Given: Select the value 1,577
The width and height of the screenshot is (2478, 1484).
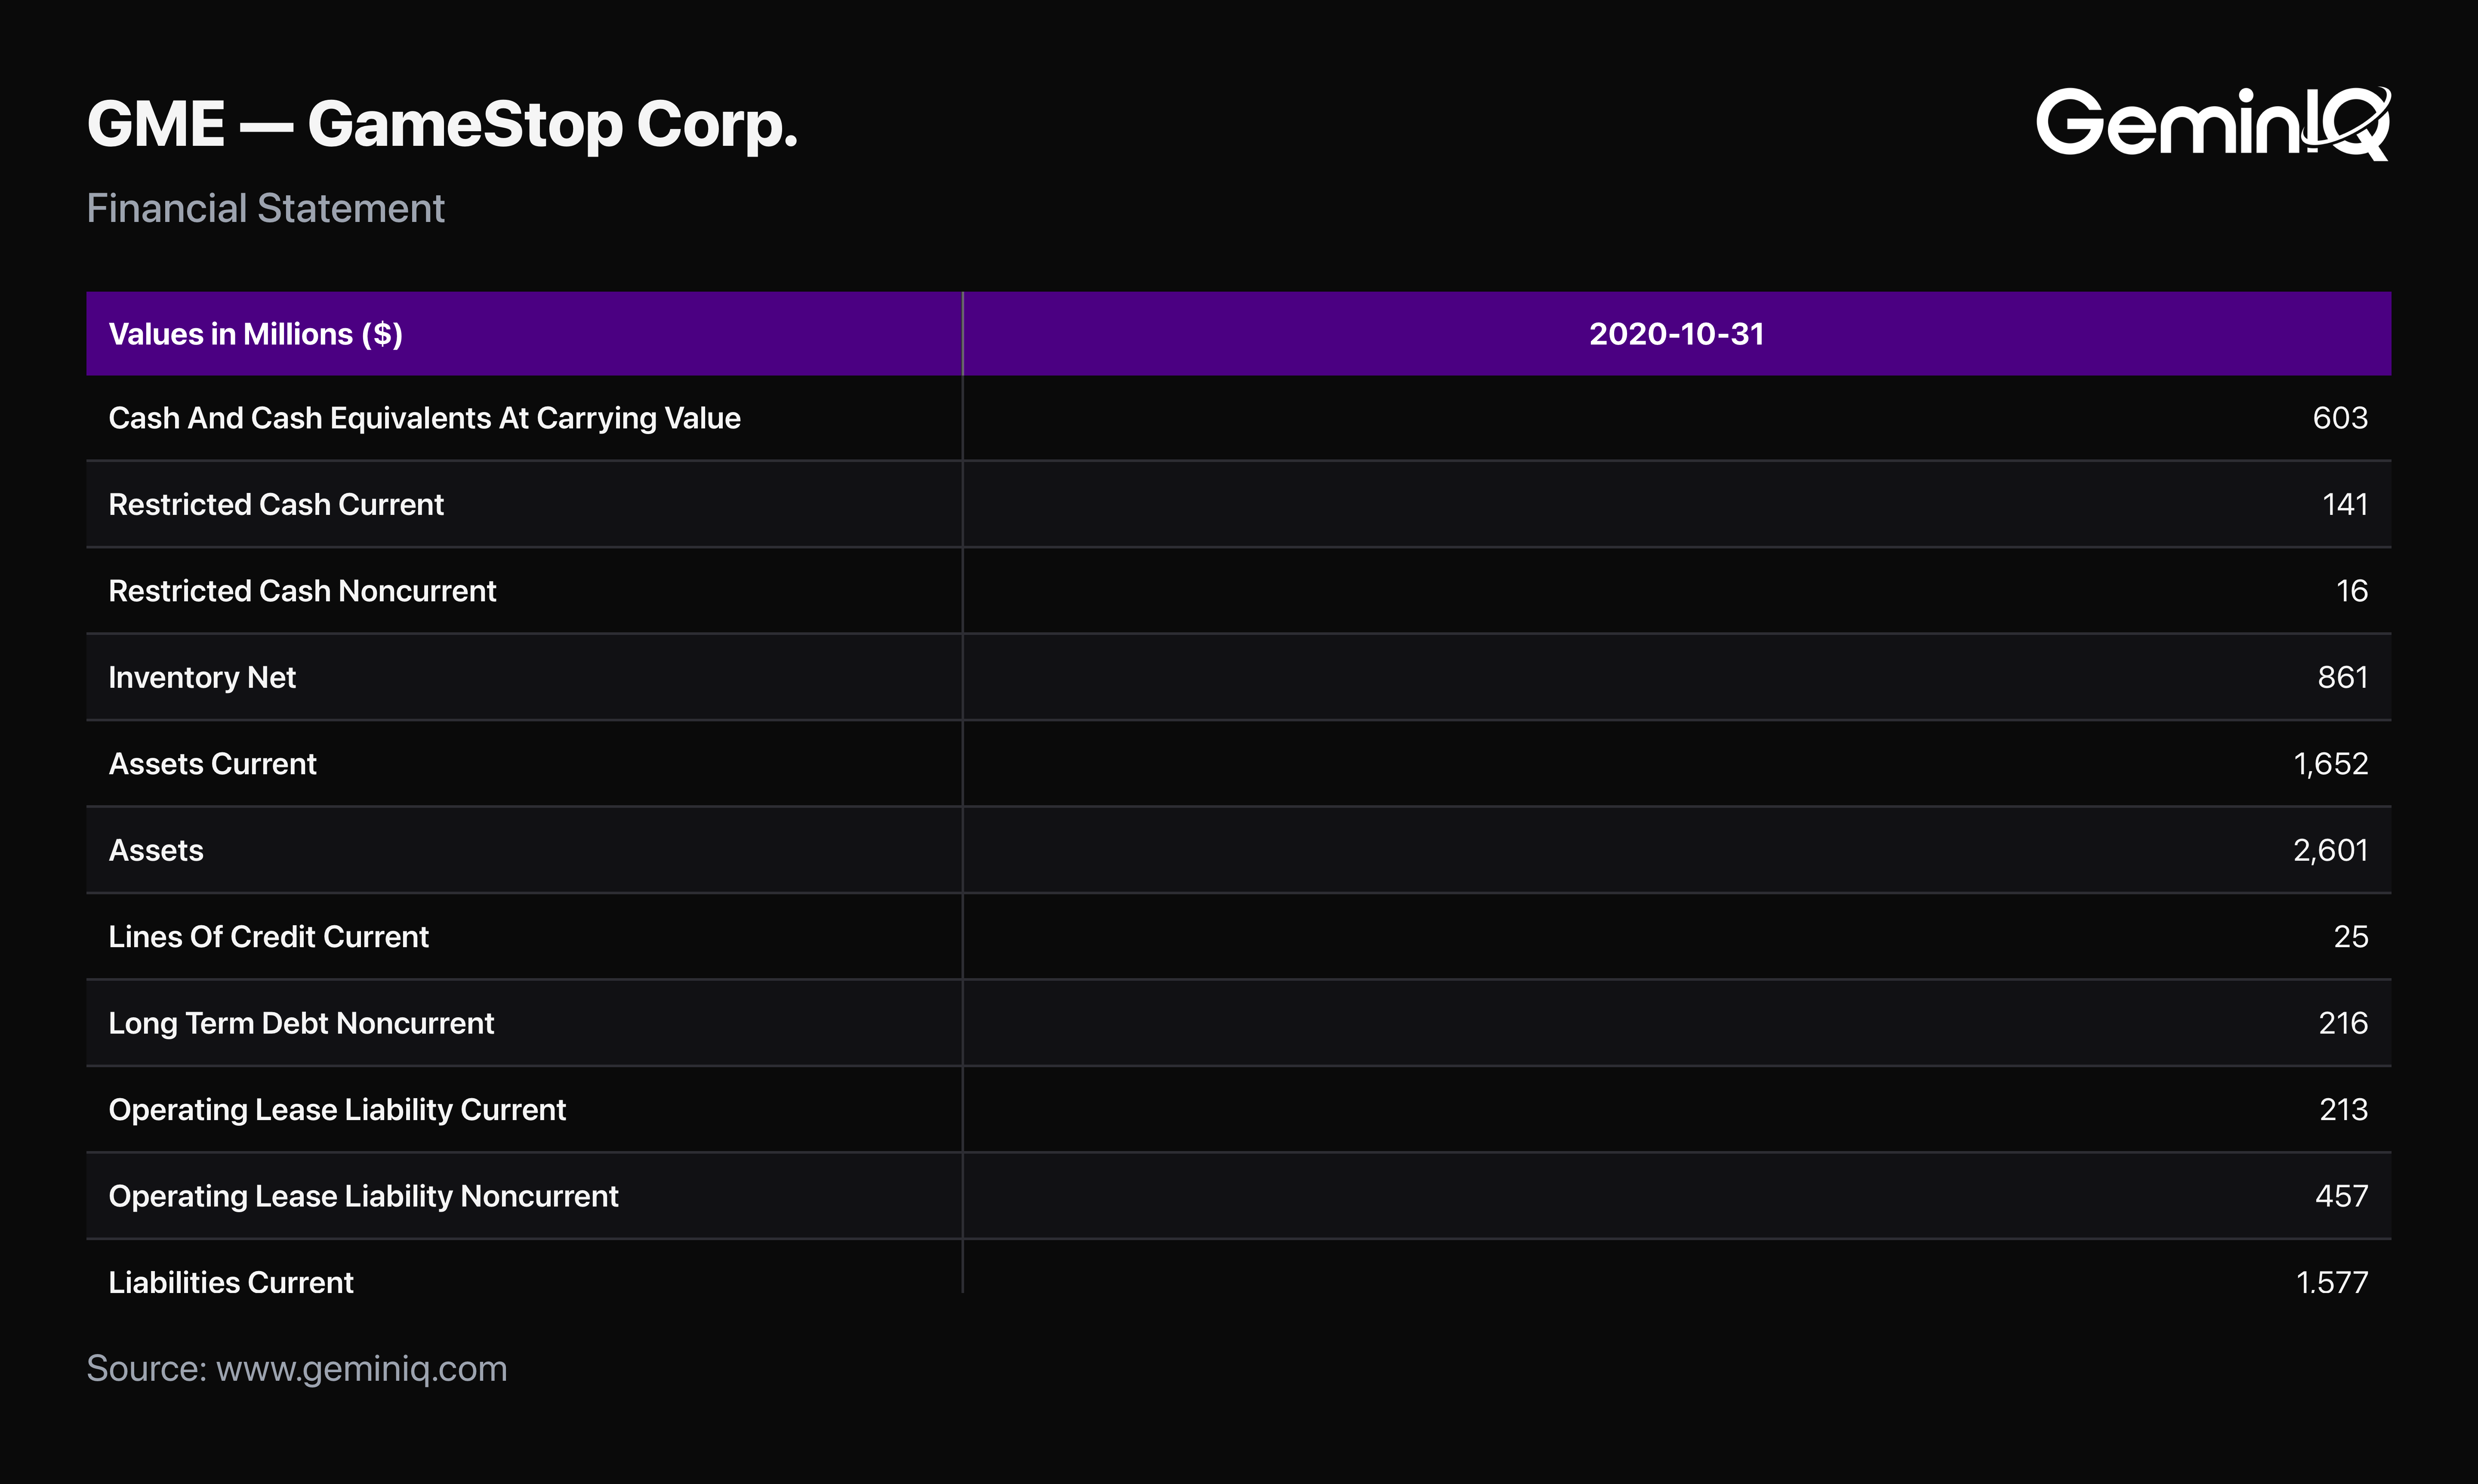Looking at the screenshot, I should point(2332,1282).
